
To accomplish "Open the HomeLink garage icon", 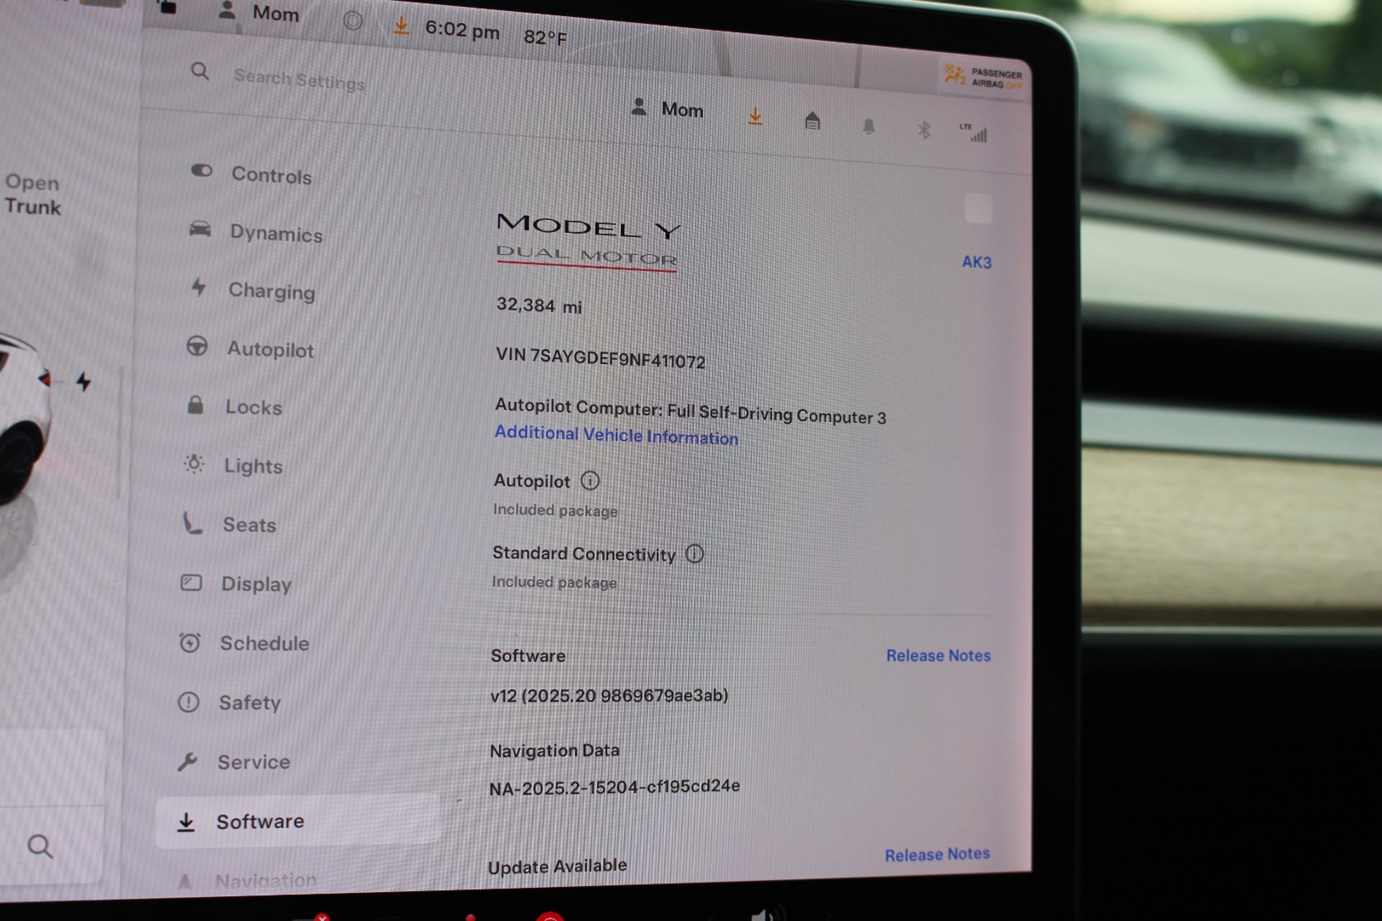I will pyautogui.click(x=812, y=121).
